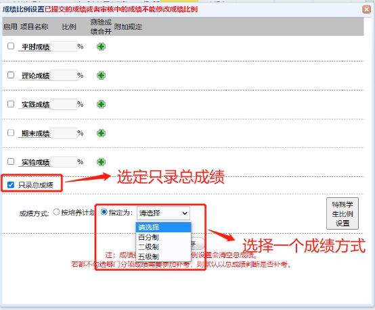Image resolution: width=375 pixels, height=310 pixels.
Task: Open 特殊学生比例设置 button
Action: click(343, 213)
